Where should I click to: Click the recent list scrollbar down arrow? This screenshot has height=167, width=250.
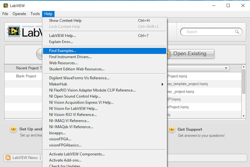(x=244, y=116)
